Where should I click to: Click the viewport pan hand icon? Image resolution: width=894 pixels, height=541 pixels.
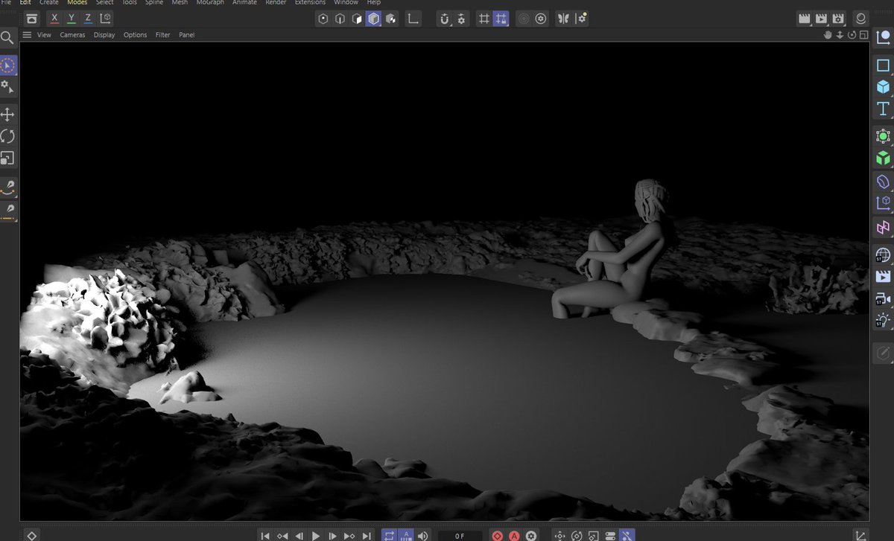coord(828,35)
